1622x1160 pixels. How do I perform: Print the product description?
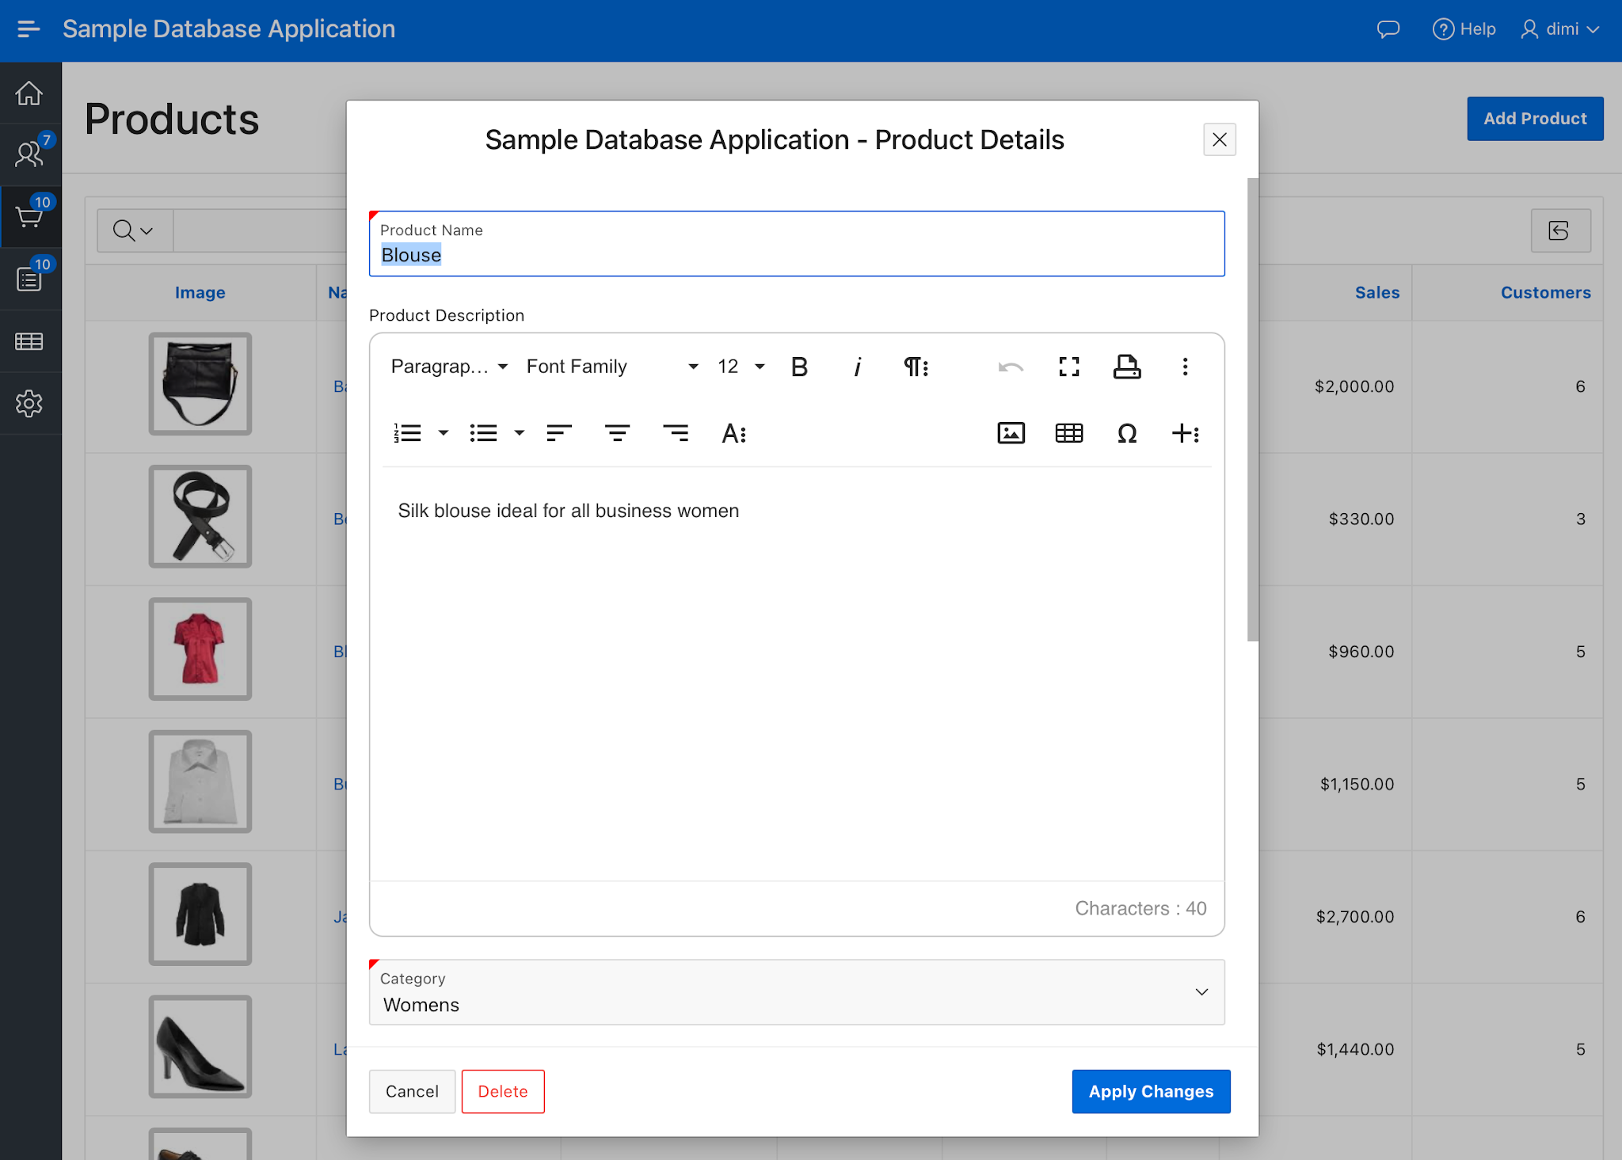pos(1127,366)
